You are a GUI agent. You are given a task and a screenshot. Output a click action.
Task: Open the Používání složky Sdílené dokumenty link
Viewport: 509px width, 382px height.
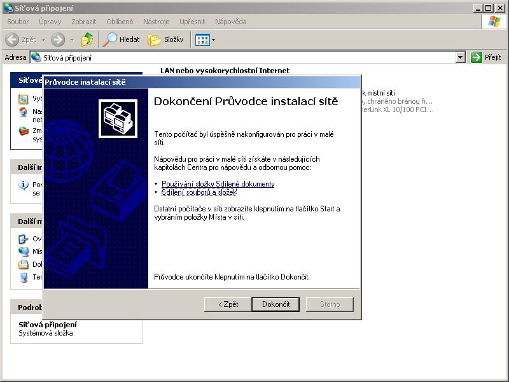tap(218, 184)
